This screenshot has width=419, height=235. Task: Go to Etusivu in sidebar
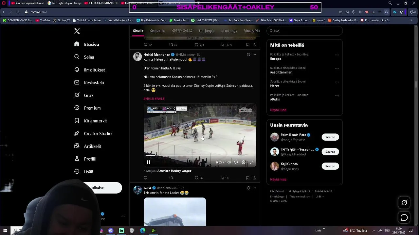point(87,44)
